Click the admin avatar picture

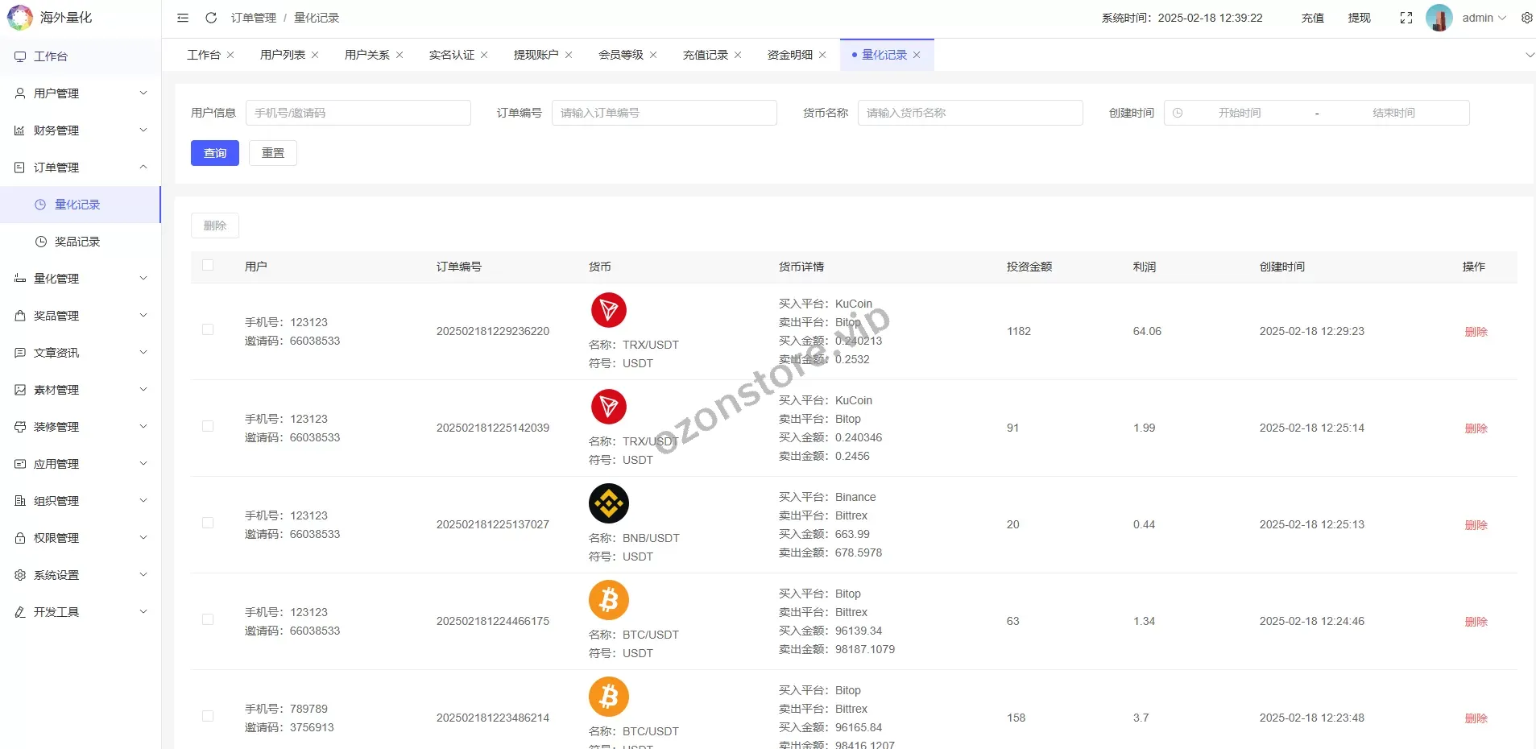(x=1439, y=18)
